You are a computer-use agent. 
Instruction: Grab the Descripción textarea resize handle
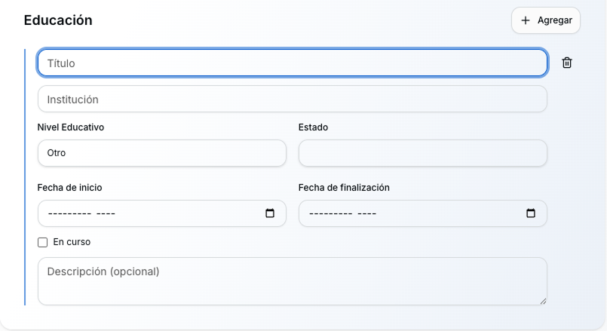click(542, 300)
